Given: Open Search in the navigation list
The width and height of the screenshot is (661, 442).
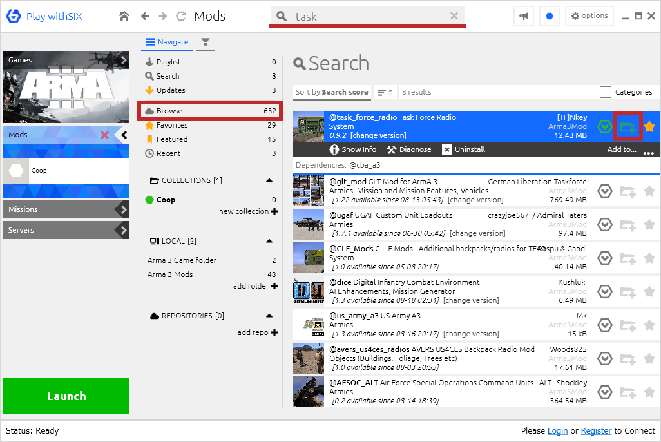Looking at the screenshot, I should point(211,76).
